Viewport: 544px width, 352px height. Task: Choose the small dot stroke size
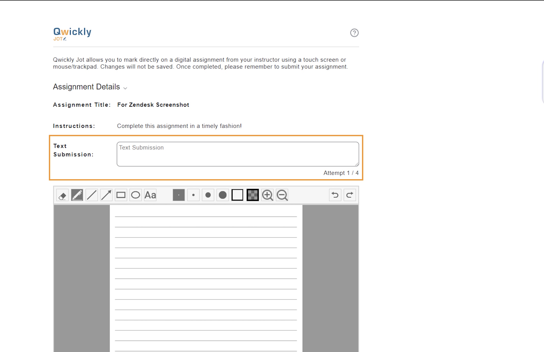pos(193,195)
